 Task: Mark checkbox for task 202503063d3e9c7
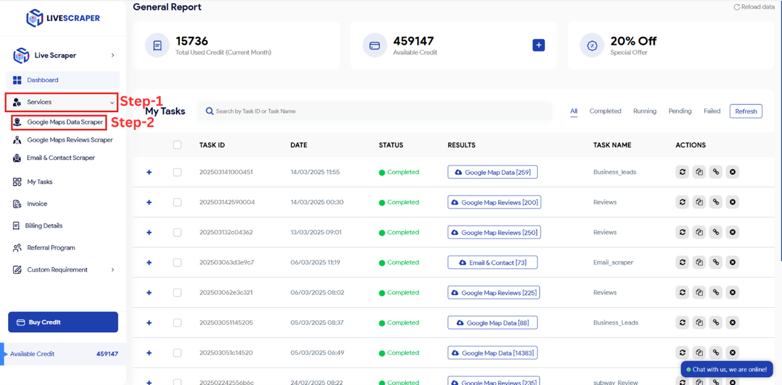177,262
